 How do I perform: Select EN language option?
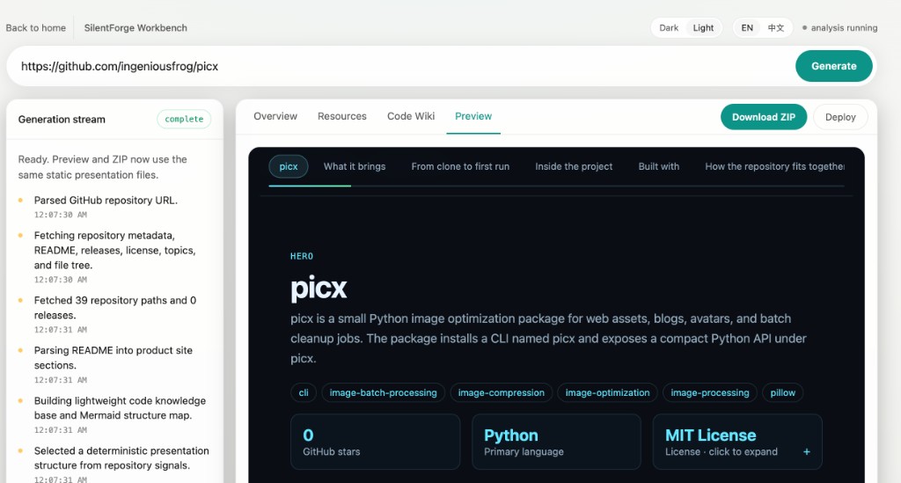click(746, 27)
